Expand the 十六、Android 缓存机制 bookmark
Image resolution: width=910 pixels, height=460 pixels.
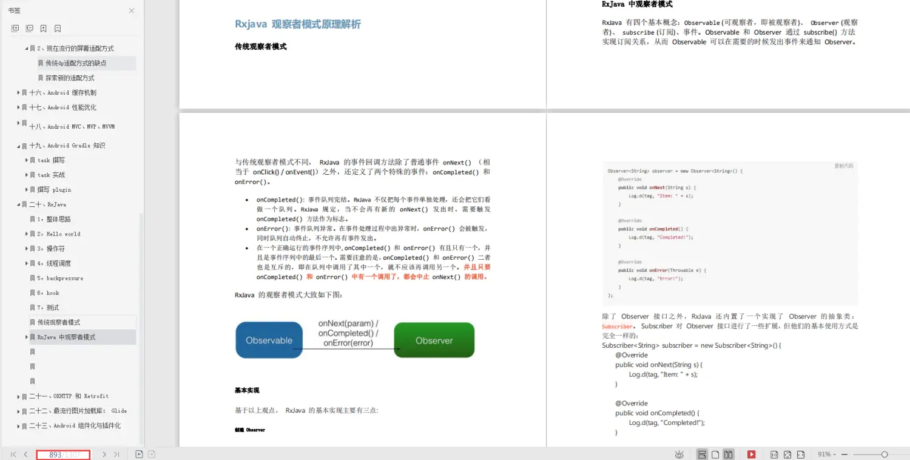coord(19,93)
